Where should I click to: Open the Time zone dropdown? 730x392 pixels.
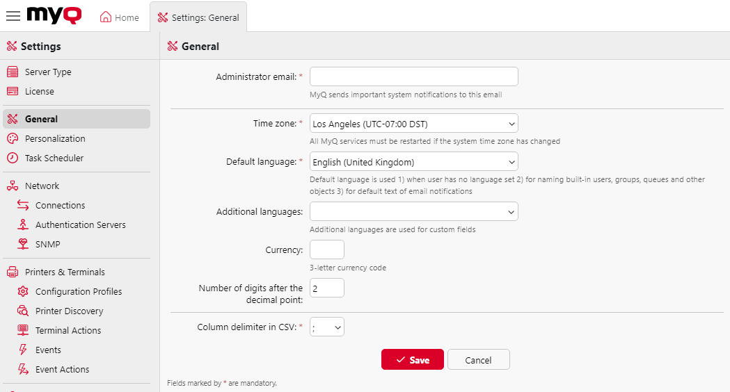(x=413, y=124)
